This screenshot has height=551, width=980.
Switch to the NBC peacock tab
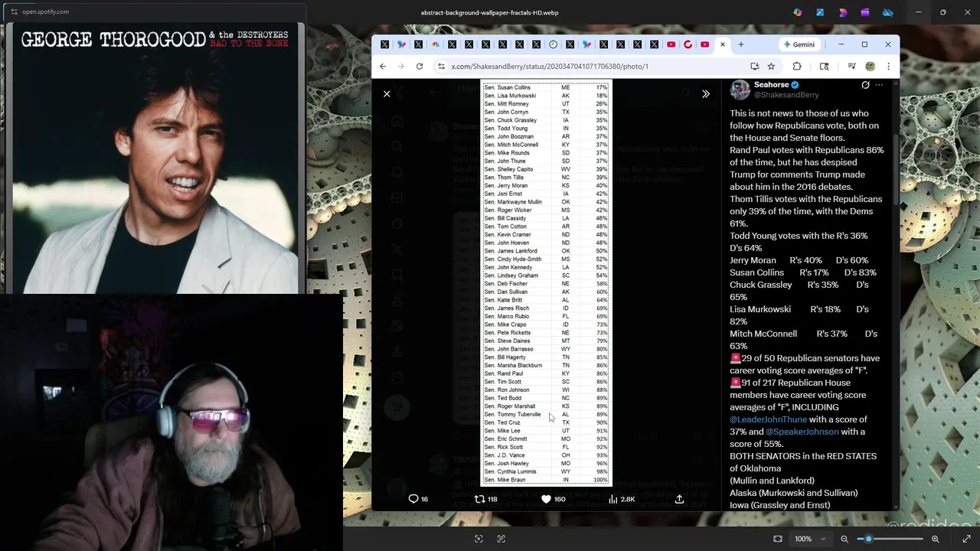435,44
